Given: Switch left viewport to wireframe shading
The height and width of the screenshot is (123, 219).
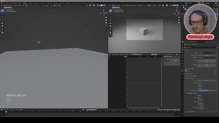Looking at the screenshot, I should (x=100, y=5).
